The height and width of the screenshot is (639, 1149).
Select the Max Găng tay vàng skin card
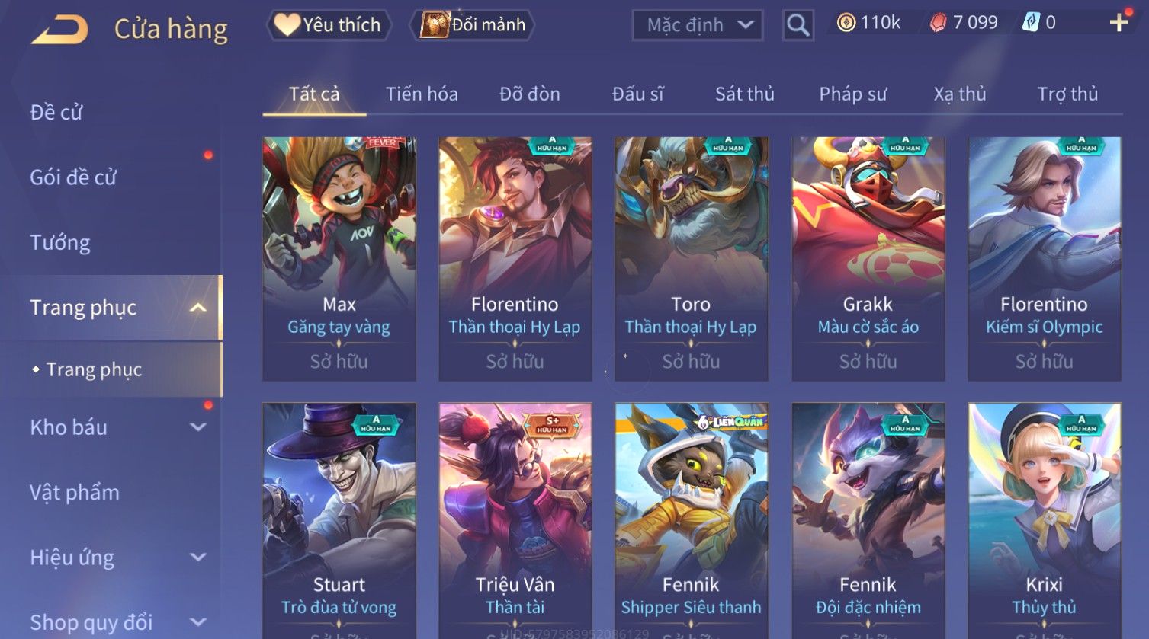(339, 259)
